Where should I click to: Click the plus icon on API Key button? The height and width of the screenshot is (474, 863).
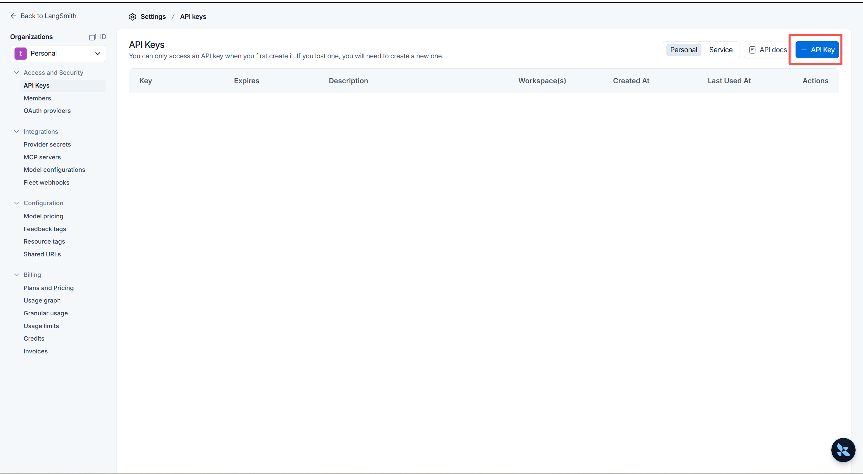[x=804, y=50]
